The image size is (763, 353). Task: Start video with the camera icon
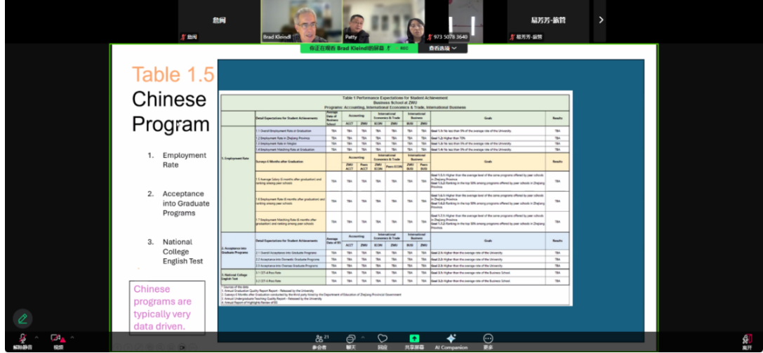click(58, 338)
